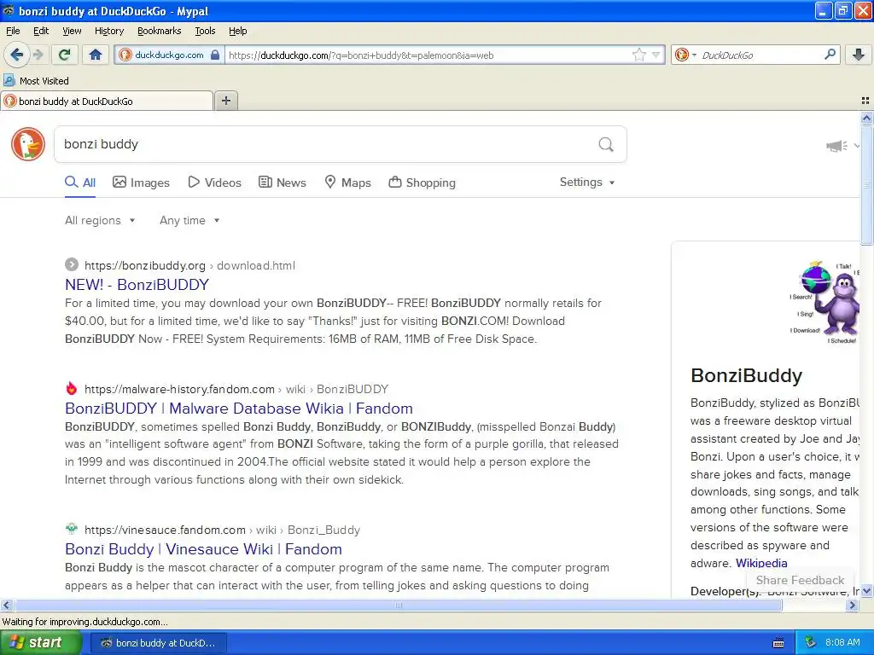This screenshot has width=874, height=655.
Task: Open BonziBUDDY Malware Database Wikia link
Action: [239, 409]
